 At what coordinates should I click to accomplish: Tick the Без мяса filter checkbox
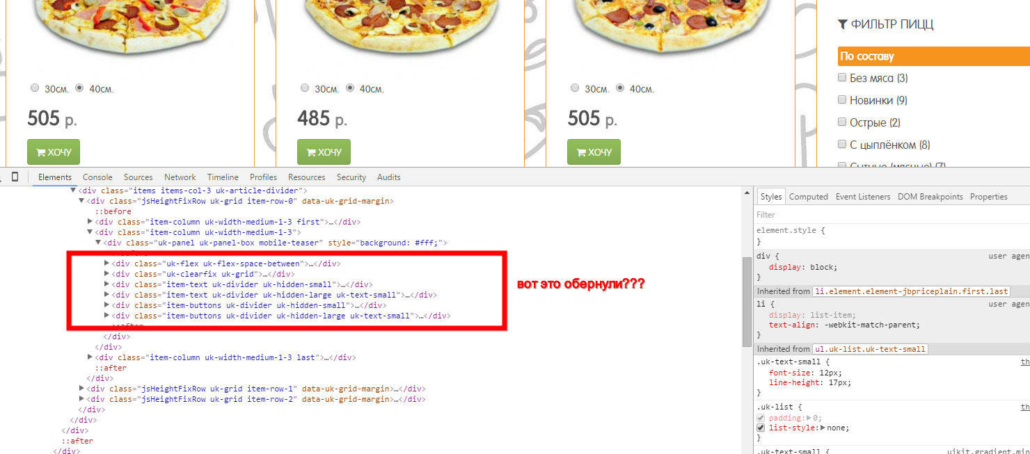pyautogui.click(x=842, y=78)
